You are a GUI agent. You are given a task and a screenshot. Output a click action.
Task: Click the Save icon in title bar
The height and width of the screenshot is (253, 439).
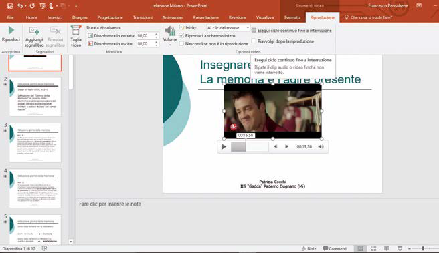pyautogui.click(x=10, y=6)
